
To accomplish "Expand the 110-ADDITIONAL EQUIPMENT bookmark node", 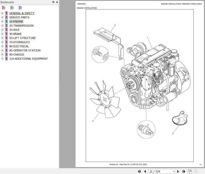I will 2,59.
